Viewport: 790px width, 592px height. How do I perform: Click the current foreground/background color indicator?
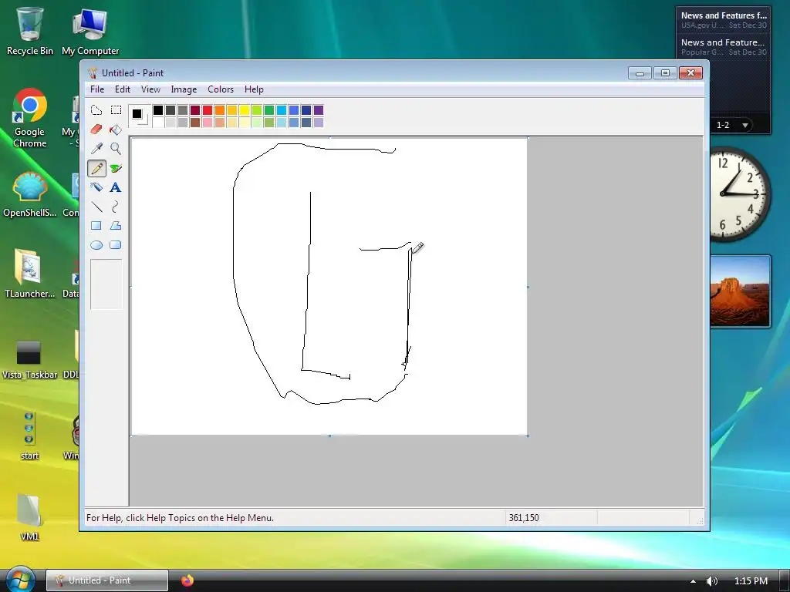pyautogui.click(x=140, y=116)
